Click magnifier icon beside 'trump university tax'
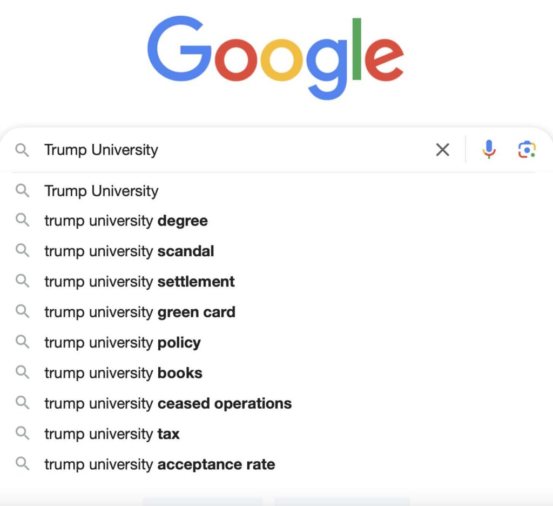The image size is (553, 506). point(22,433)
